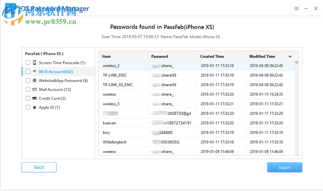Screen dimensions: 323x191
Task: Click the PassFab ( iPhone XS ) device label
Action: (x=44, y=54)
